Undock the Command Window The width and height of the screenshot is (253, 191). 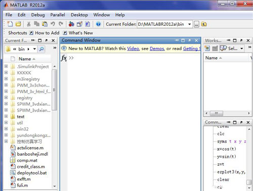(x=190, y=40)
